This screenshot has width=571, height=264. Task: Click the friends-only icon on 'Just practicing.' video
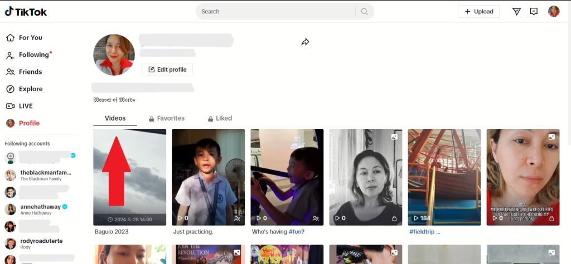click(237, 218)
